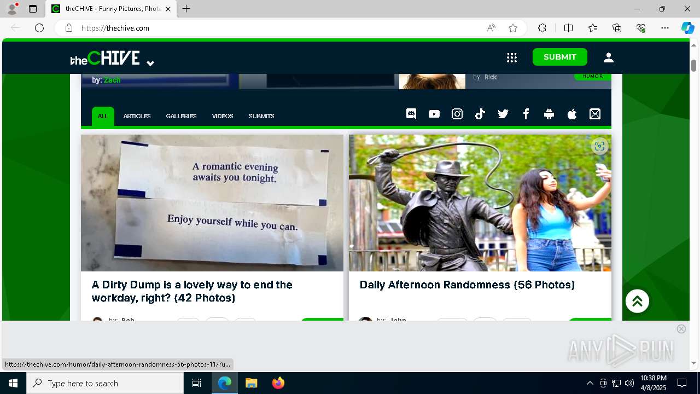Click the green SUBMIT button
Viewport: 700px width, 394px height.
(x=560, y=57)
